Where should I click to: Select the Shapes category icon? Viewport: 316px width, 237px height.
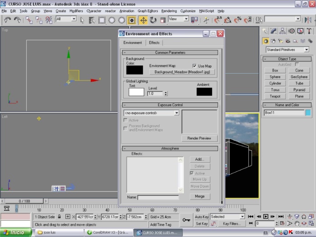pos(273,41)
